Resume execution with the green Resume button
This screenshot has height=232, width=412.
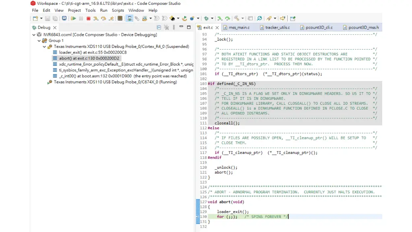(73, 19)
